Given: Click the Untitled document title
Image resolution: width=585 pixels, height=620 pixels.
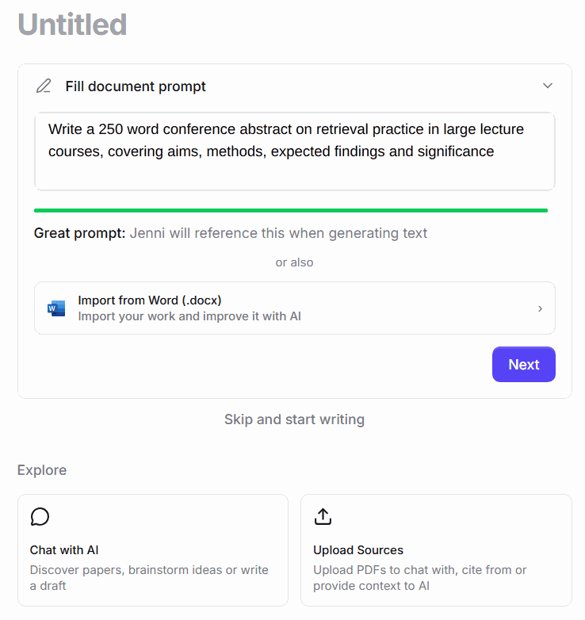Looking at the screenshot, I should point(72,25).
